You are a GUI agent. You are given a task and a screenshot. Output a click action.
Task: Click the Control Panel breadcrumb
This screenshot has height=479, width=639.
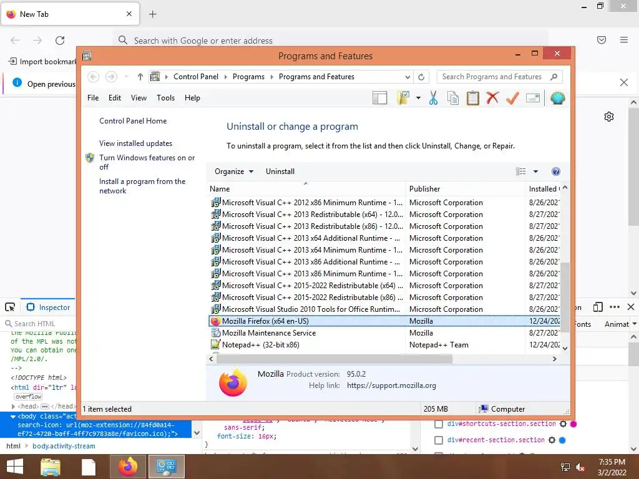[196, 77]
